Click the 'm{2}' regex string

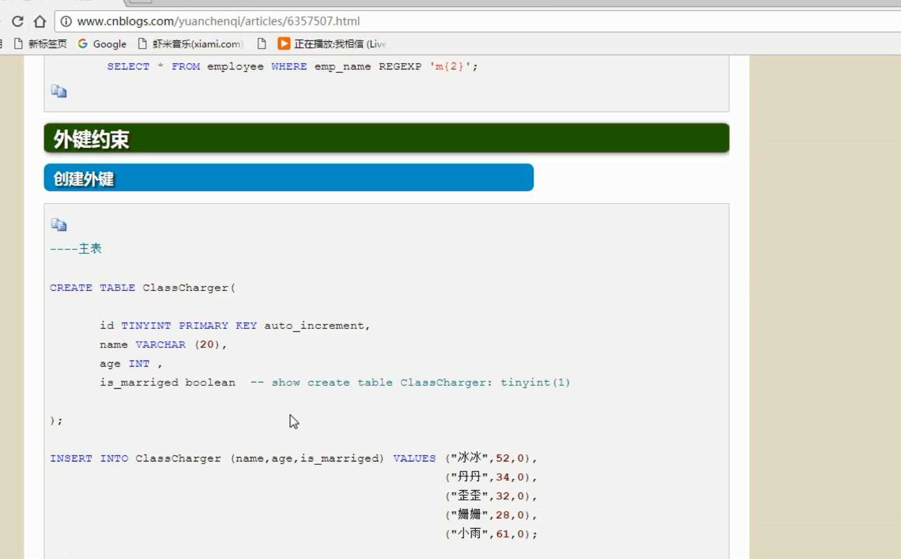pos(450,67)
